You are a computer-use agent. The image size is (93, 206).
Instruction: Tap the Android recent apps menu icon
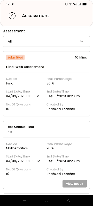[x=24, y=200]
